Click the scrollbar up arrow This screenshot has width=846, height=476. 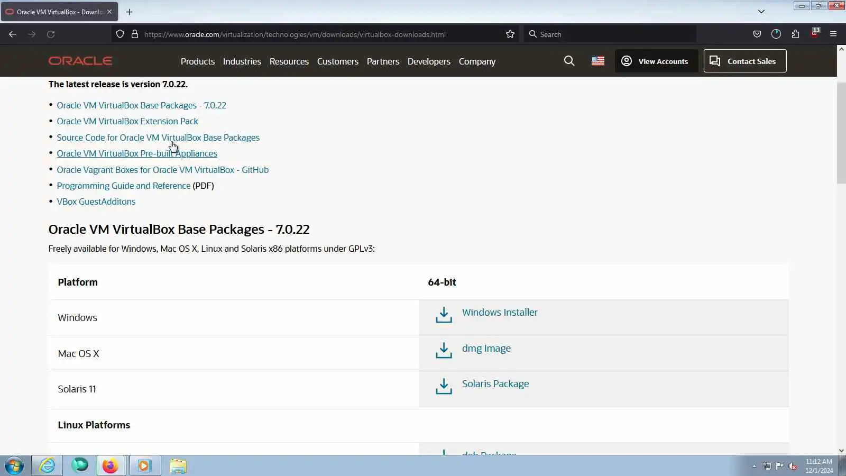click(x=841, y=49)
